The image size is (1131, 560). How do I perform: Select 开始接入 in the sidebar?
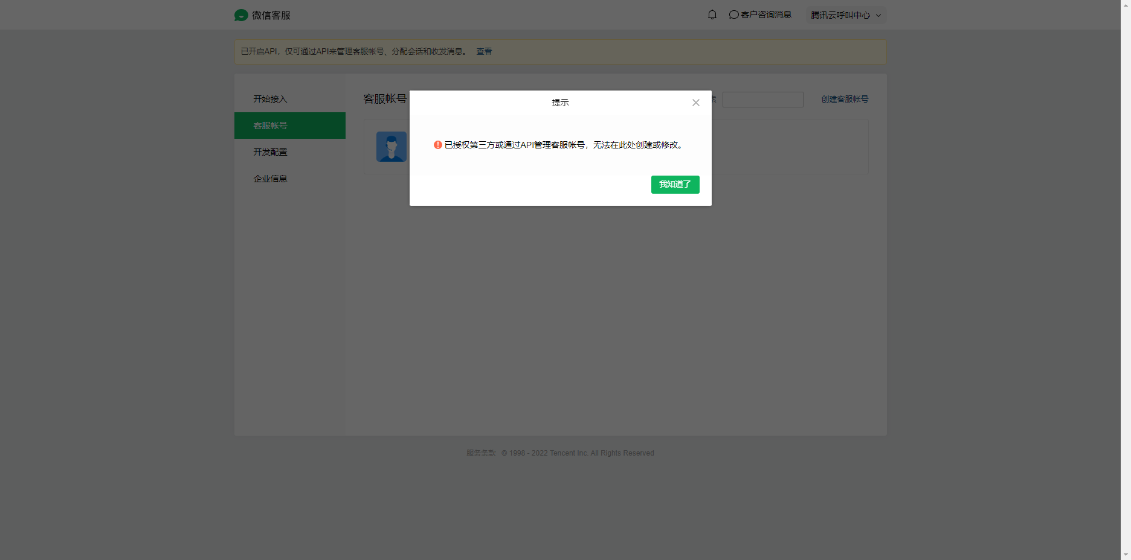click(290, 99)
